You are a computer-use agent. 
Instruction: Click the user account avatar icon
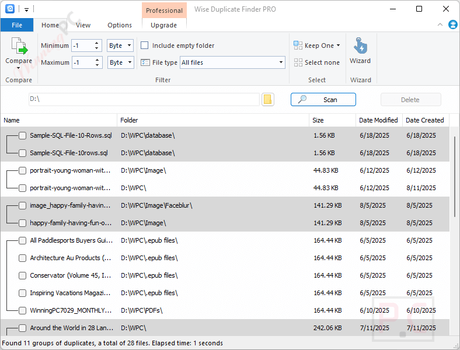tap(452, 24)
